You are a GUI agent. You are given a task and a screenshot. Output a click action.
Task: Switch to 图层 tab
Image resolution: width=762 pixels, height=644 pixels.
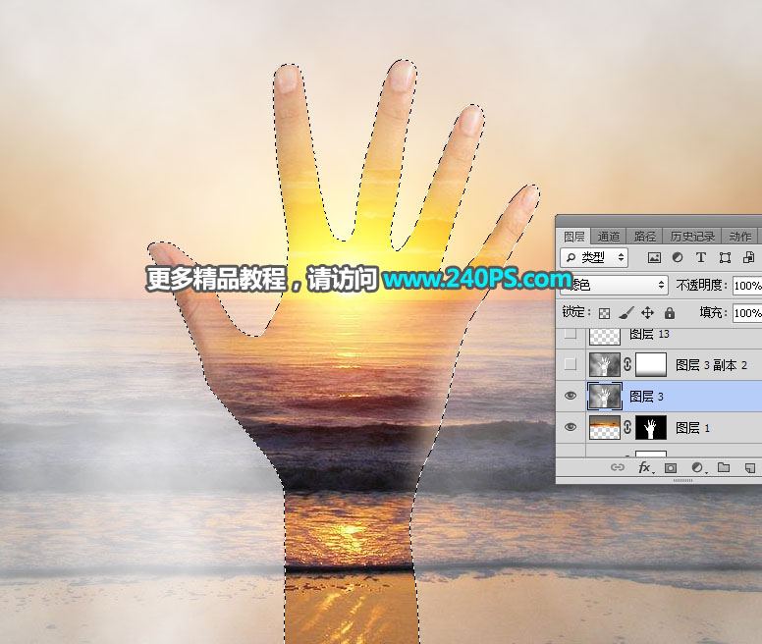[573, 237]
